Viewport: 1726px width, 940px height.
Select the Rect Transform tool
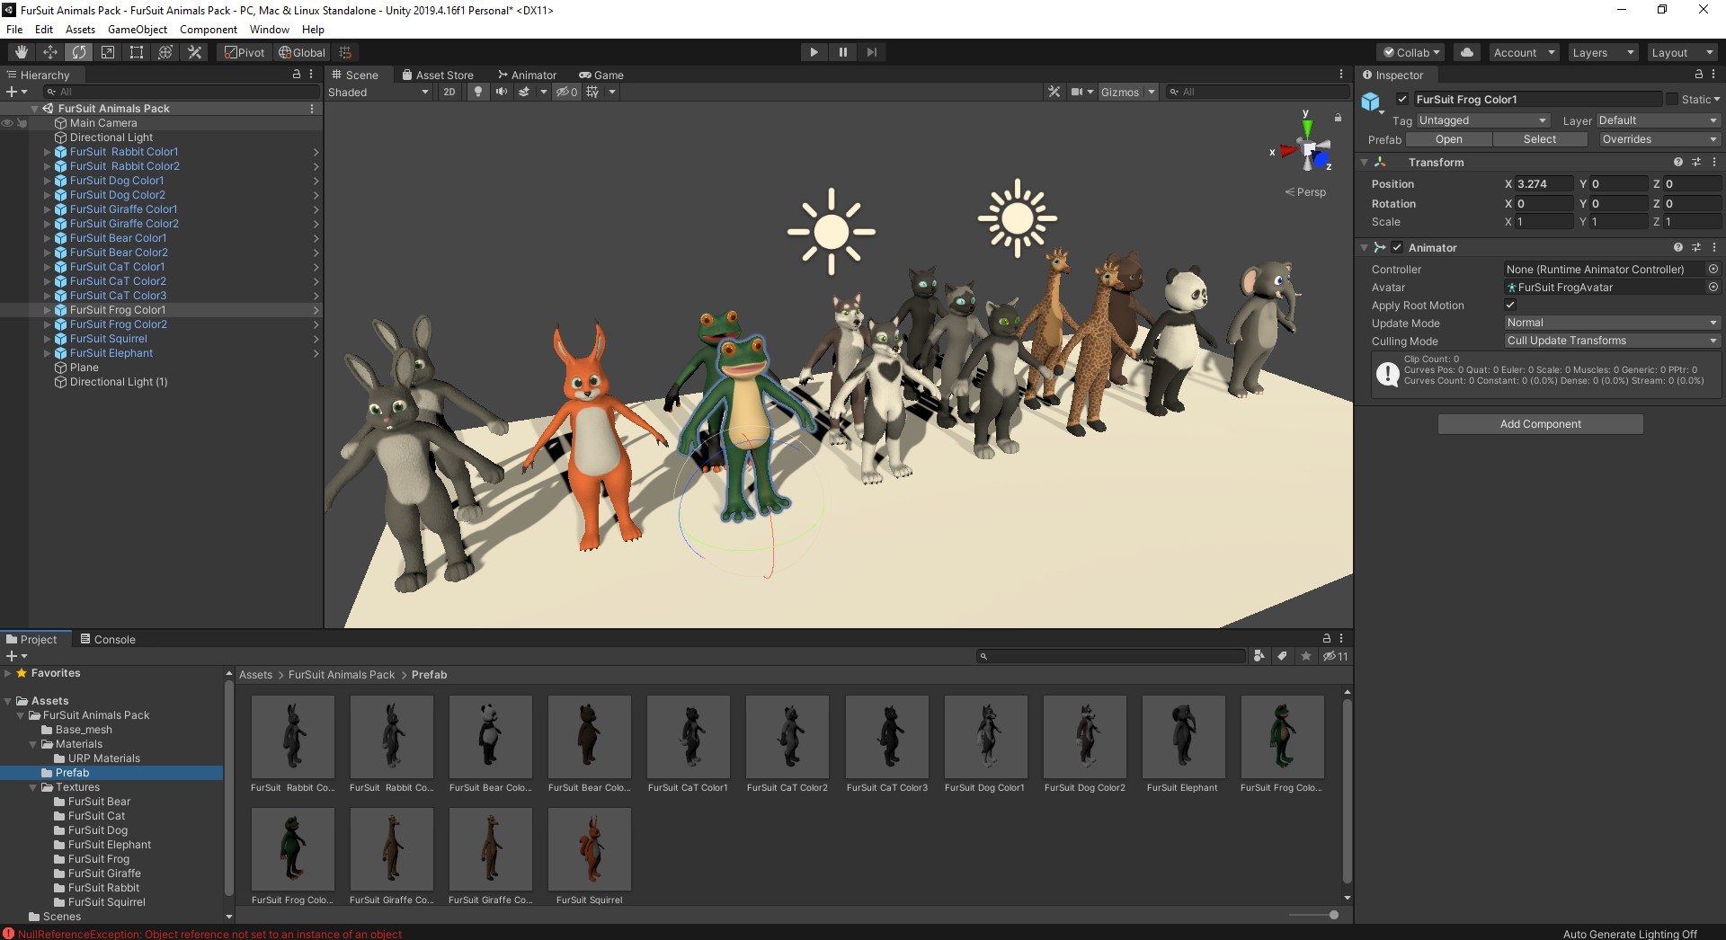137,52
